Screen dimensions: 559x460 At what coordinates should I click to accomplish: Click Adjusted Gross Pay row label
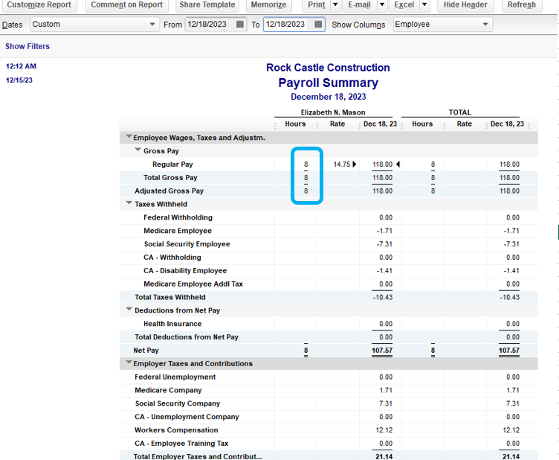point(169,191)
